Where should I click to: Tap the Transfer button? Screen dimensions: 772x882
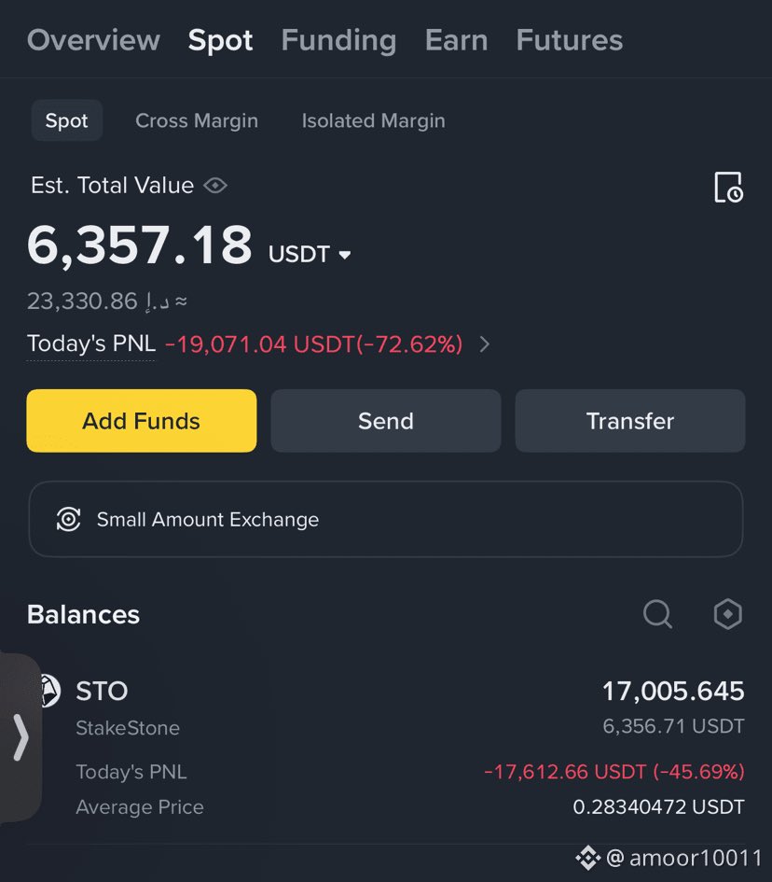pyautogui.click(x=629, y=421)
